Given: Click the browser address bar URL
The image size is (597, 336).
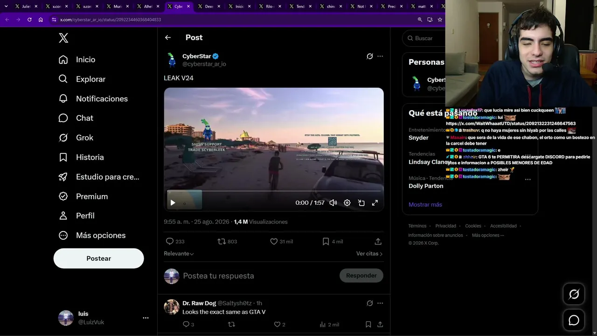Looking at the screenshot, I should click(111, 20).
